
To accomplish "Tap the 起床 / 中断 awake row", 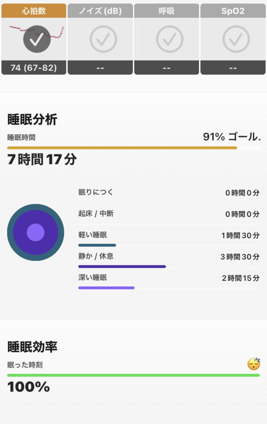I will pyautogui.click(x=169, y=214).
